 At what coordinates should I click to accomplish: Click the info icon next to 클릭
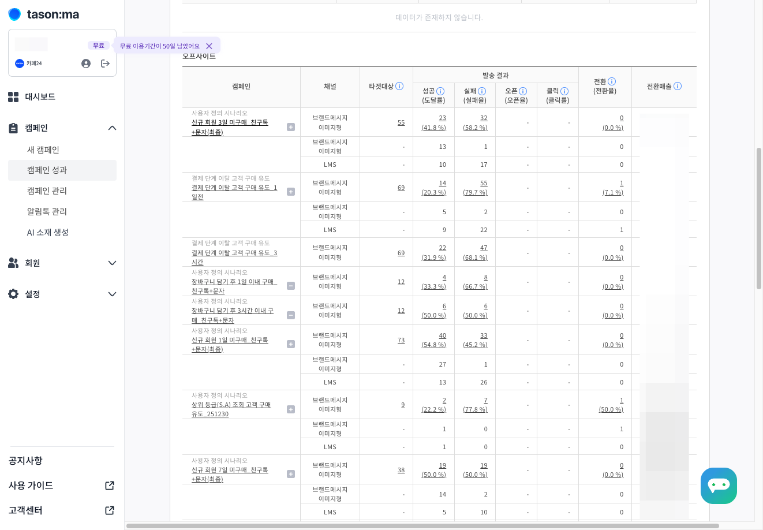point(564,91)
